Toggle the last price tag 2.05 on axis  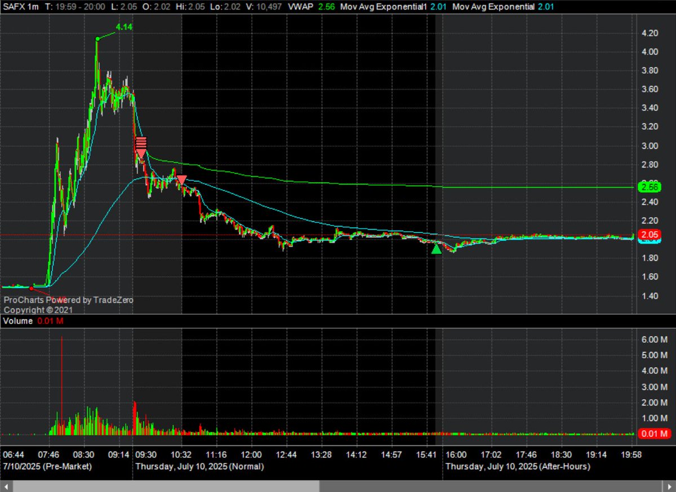coord(649,234)
